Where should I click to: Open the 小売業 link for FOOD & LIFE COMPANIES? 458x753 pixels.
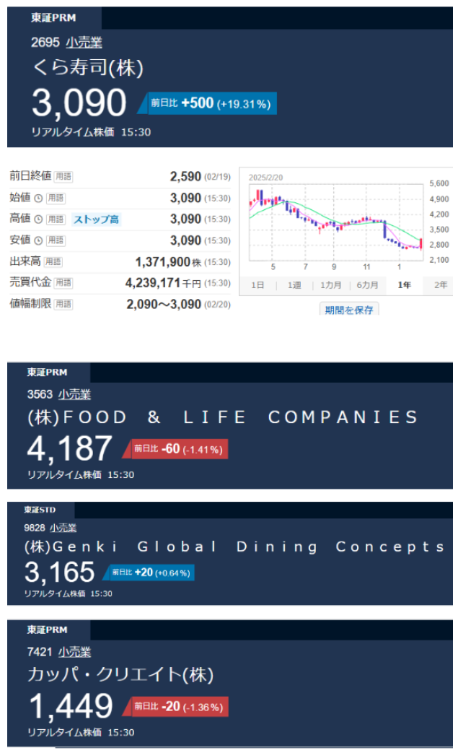click(74, 394)
